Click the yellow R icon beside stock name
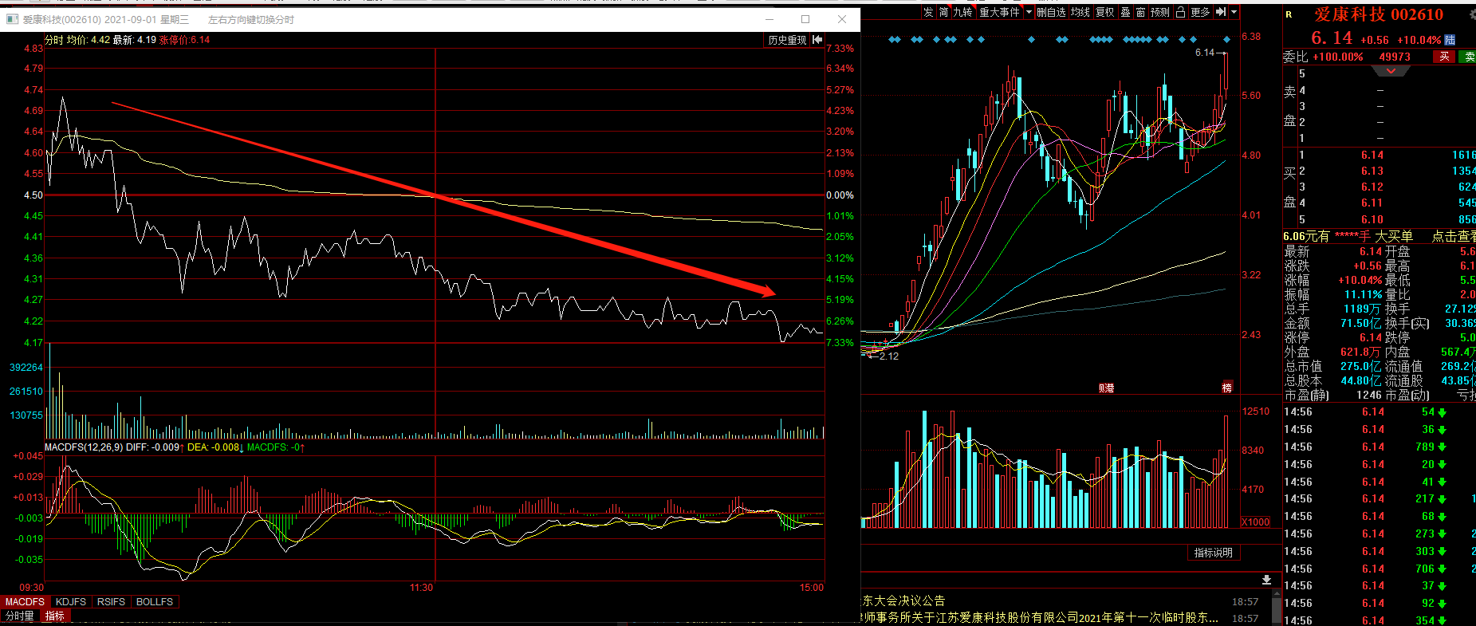This screenshot has height=626, width=1476. (1289, 14)
